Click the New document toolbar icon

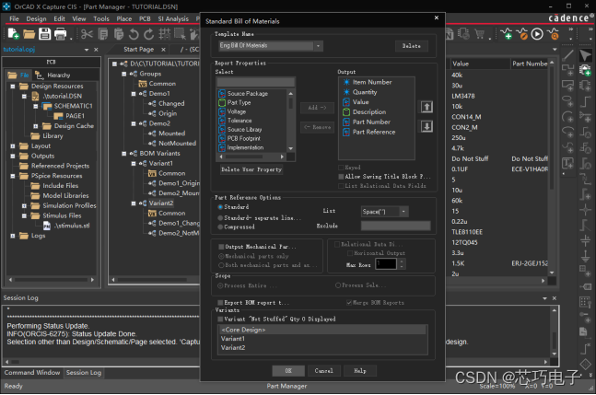click(x=13, y=34)
